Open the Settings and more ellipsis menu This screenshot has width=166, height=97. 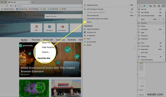tap(163, 6)
